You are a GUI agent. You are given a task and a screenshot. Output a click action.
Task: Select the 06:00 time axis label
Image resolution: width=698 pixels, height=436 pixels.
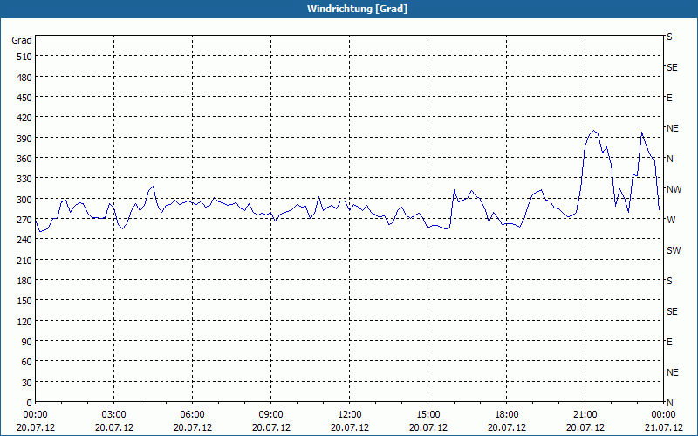coord(192,415)
